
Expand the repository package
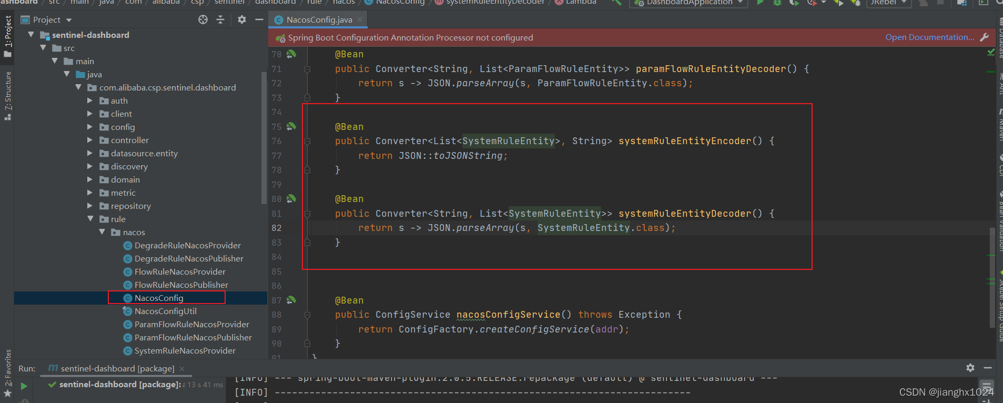[x=90, y=206]
